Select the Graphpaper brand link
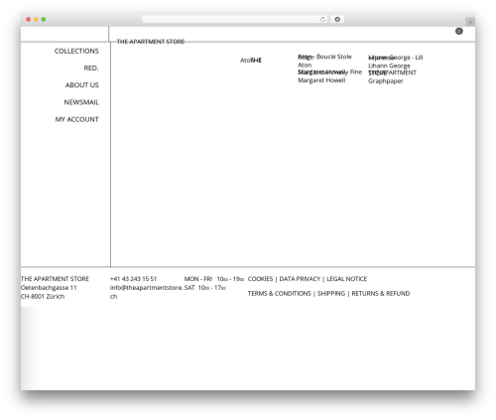 click(x=386, y=81)
